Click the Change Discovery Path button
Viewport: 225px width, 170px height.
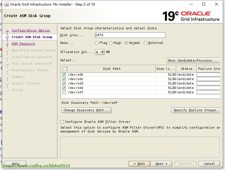tap(87, 110)
